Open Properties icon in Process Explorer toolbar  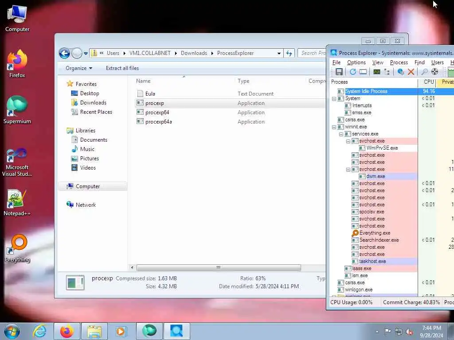(401, 72)
